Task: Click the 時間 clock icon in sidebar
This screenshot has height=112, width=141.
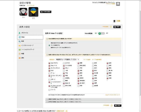Action: click(x=19, y=54)
